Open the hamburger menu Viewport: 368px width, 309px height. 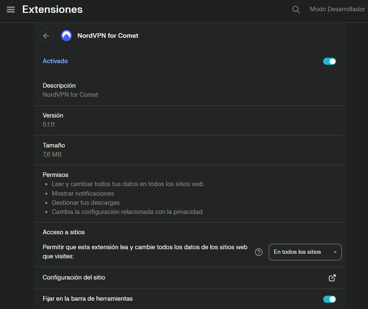pyautogui.click(x=10, y=9)
